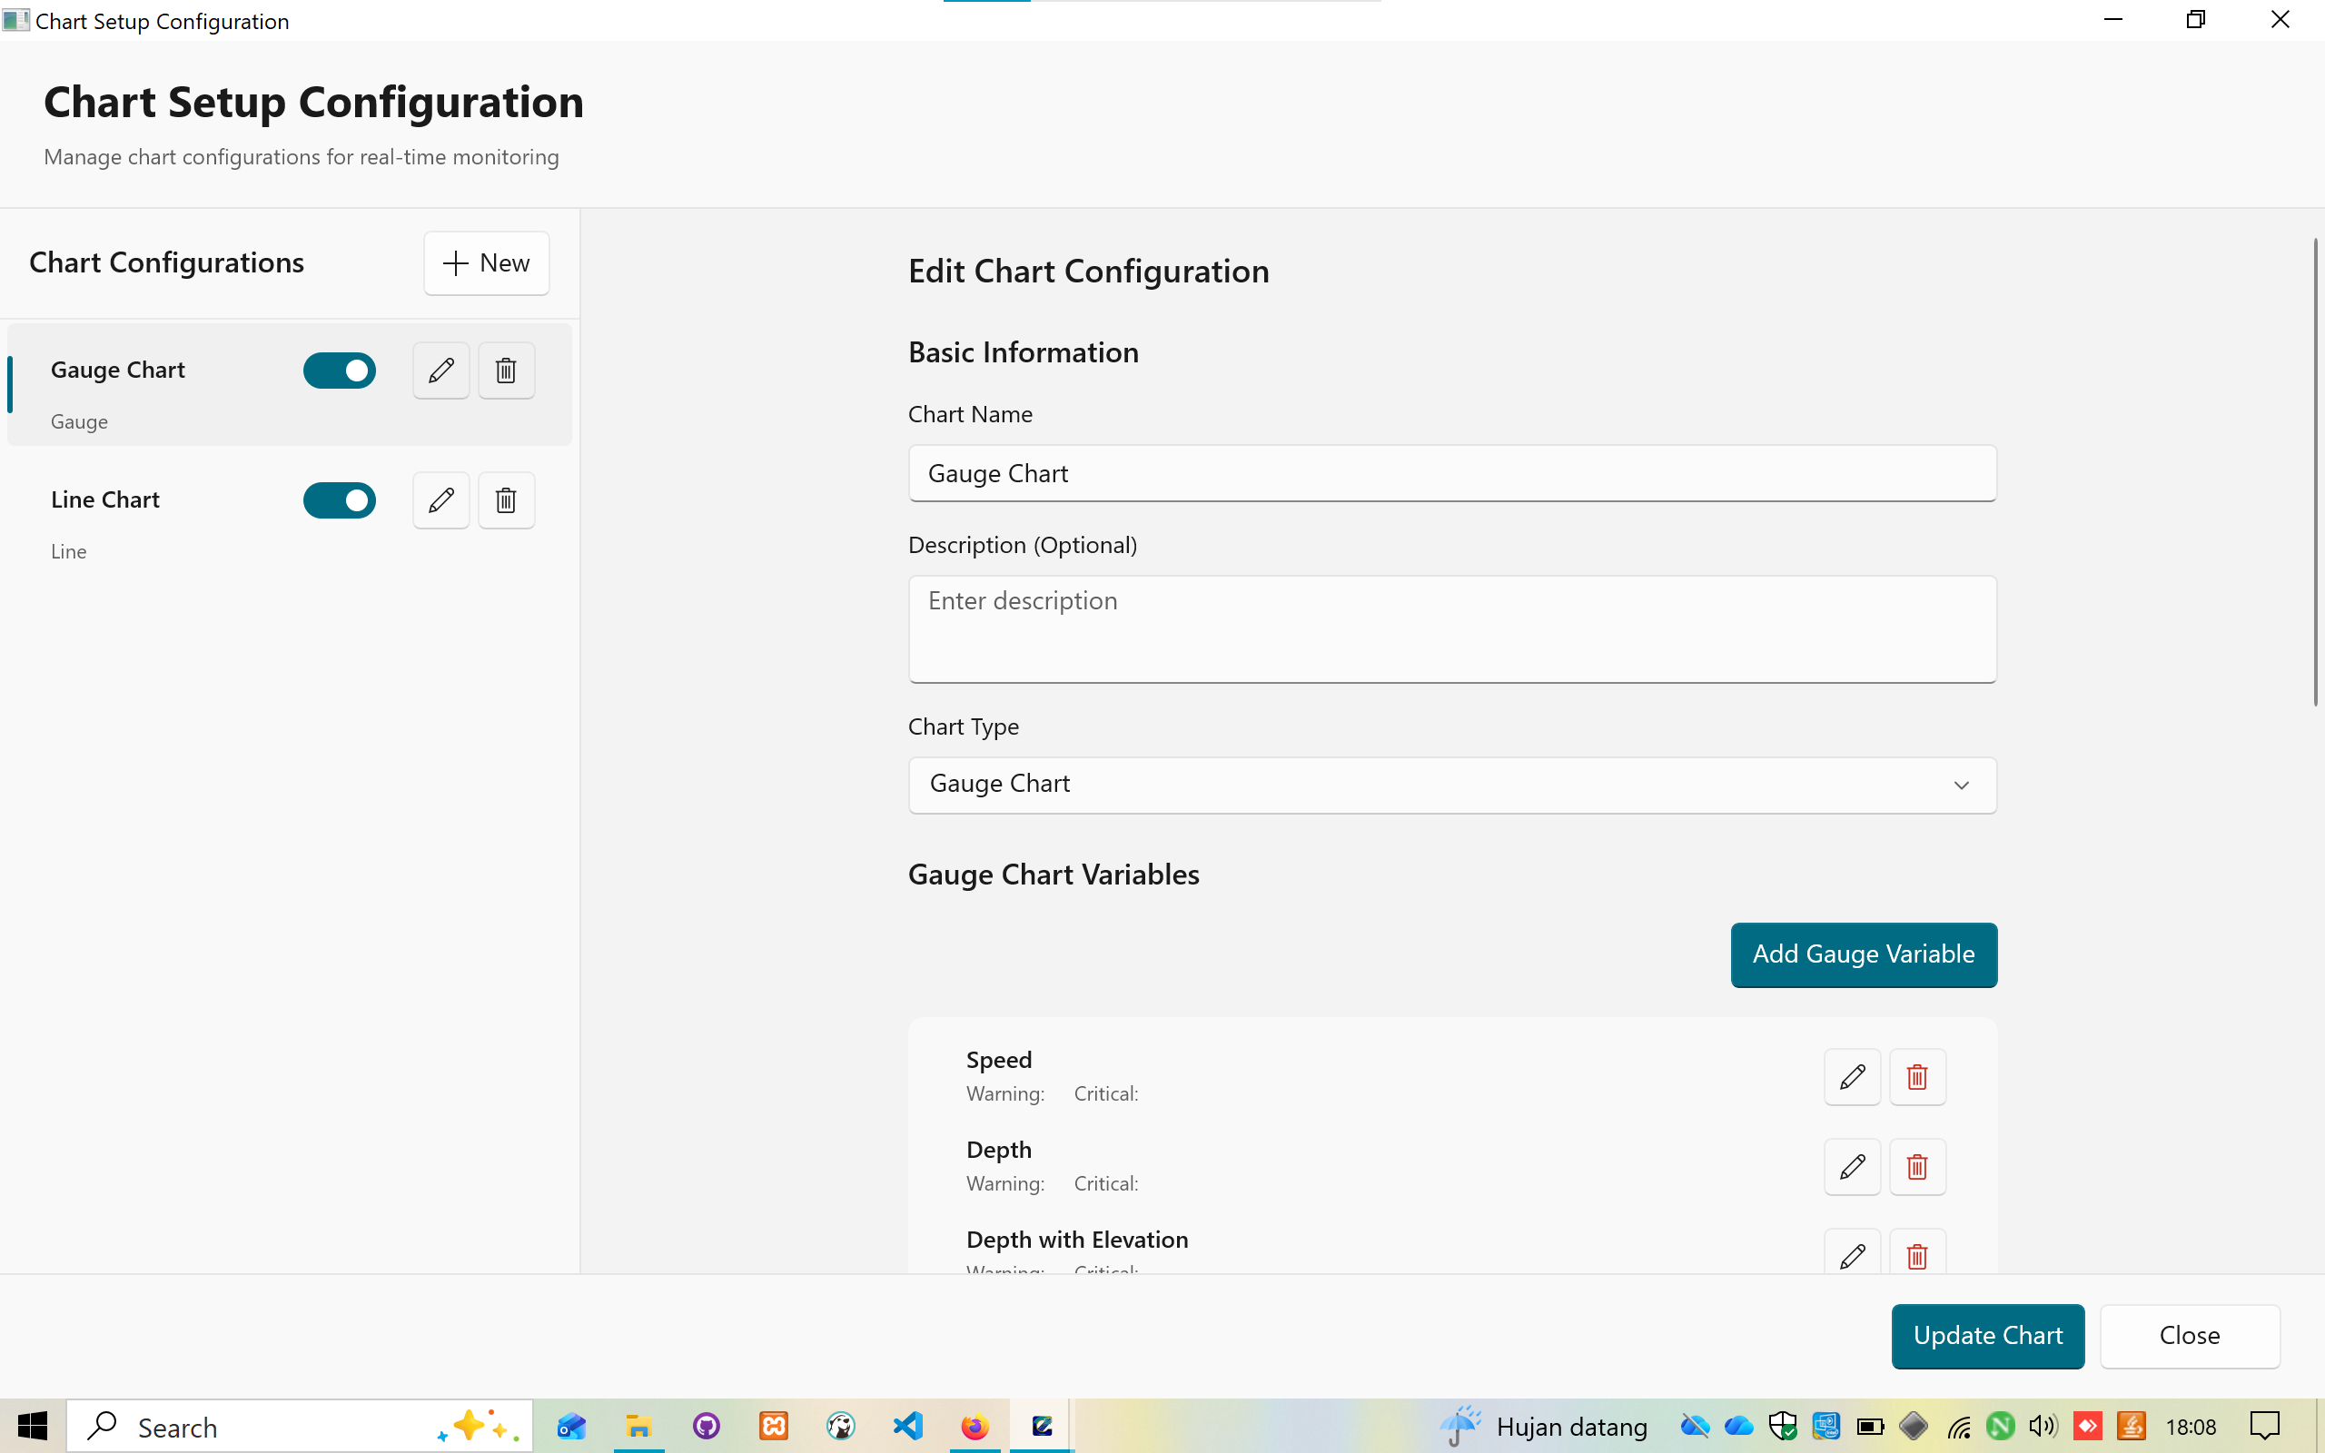This screenshot has height=1453, width=2325.
Task: Edit the Speed gauge variable
Action: [1851, 1076]
